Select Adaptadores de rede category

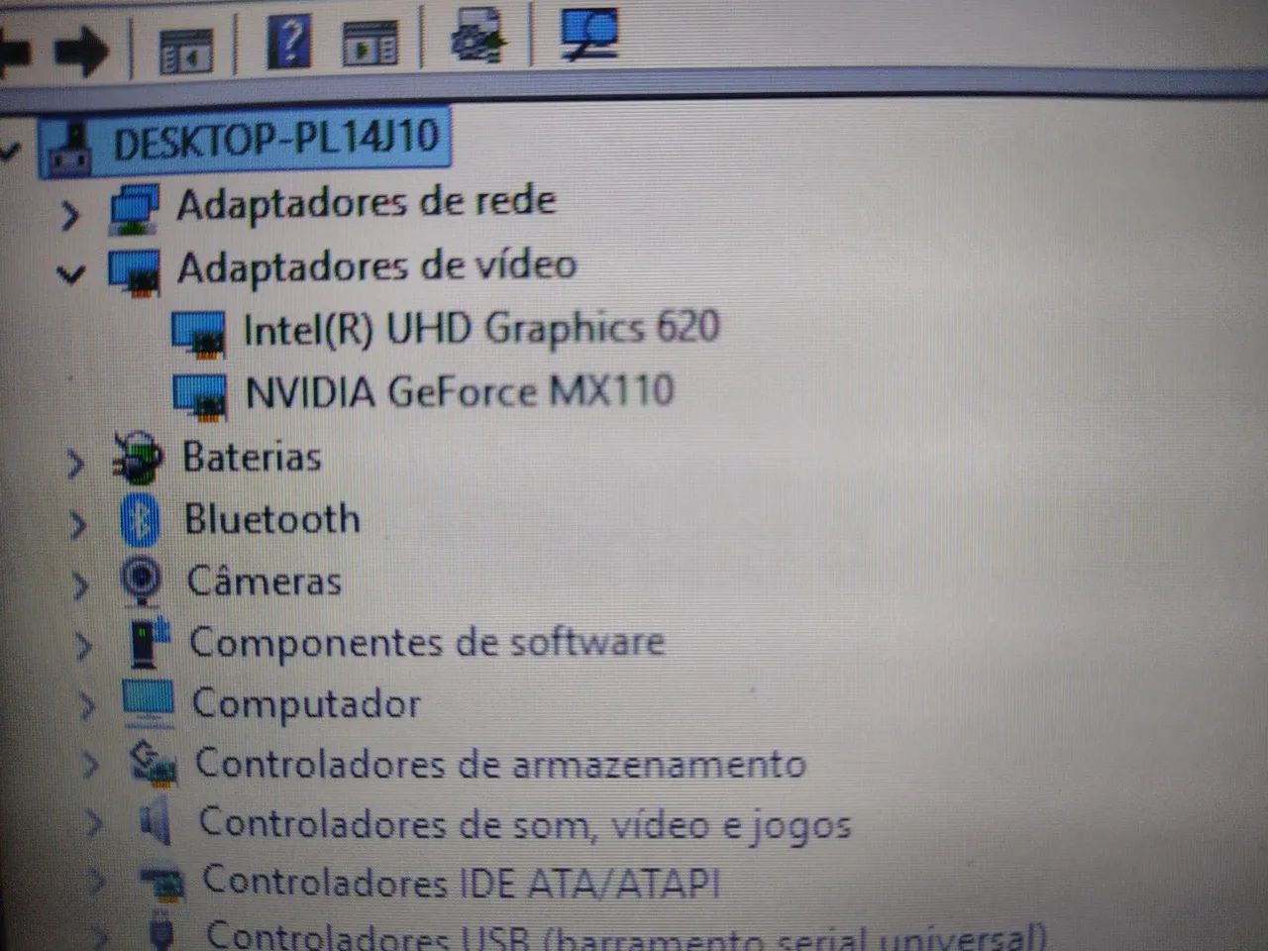pyautogui.click(x=367, y=203)
